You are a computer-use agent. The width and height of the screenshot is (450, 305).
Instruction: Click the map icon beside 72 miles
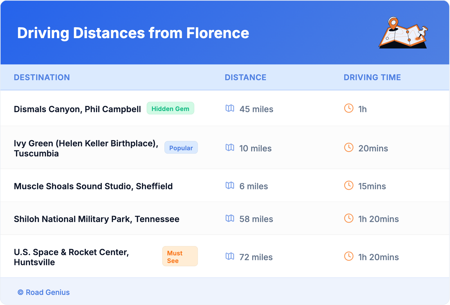click(x=230, y=256)
